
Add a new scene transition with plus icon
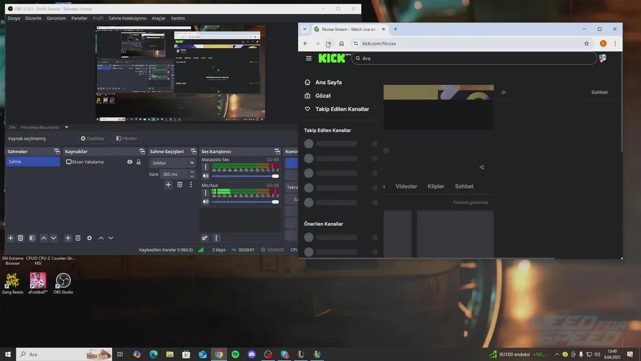pyautogui.click(x=168, y=185)
